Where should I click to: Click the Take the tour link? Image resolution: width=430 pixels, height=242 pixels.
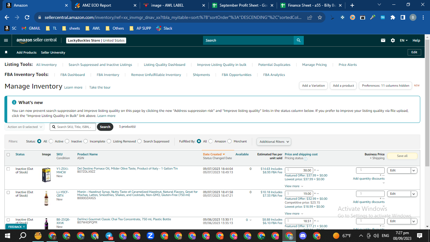point(100,88)
